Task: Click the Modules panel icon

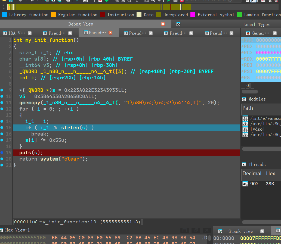Action: pos(244,99)
